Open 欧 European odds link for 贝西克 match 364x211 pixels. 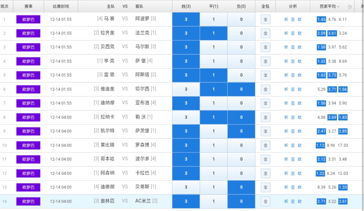click(300, 47)
